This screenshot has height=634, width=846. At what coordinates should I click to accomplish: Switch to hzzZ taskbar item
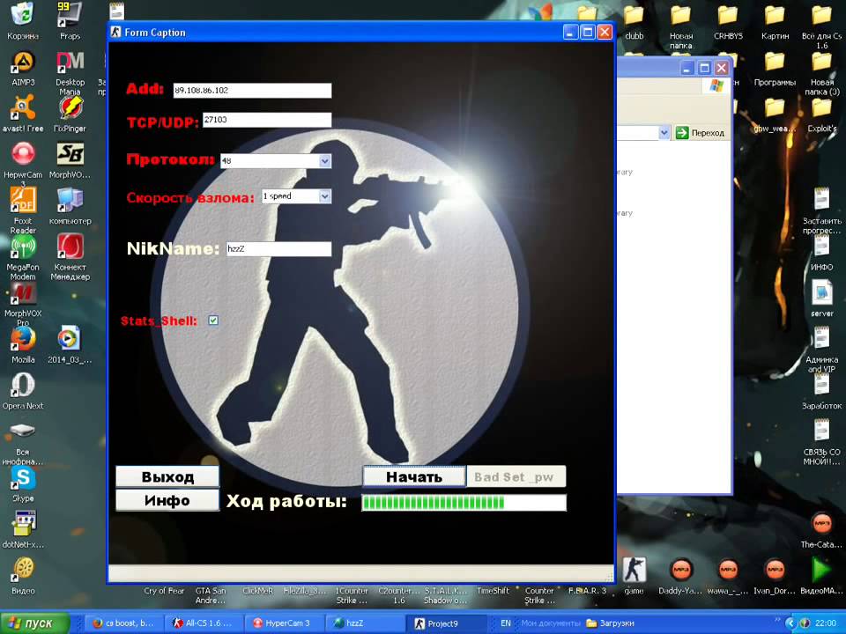[x=364, y=623]
